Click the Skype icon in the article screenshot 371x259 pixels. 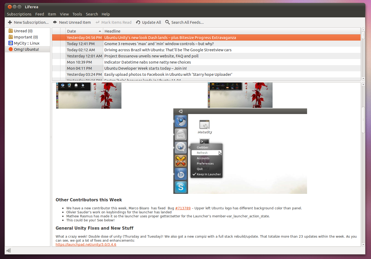pyautogui.click(x=181, y=187)
